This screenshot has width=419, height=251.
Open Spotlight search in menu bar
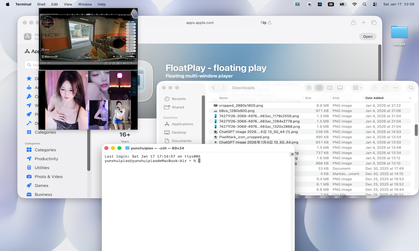tap(364, 4)
